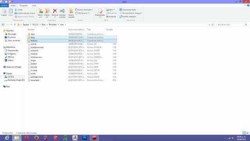The height and width of the screenshot is (141, 250).
Task: Open Descargas in Favoritos
Action: 12,34
